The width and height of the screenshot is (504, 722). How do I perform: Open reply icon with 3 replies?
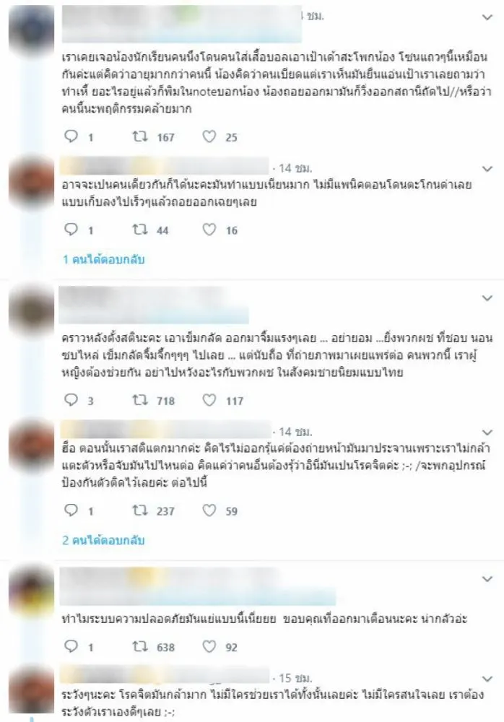click(x=71, y=400)
